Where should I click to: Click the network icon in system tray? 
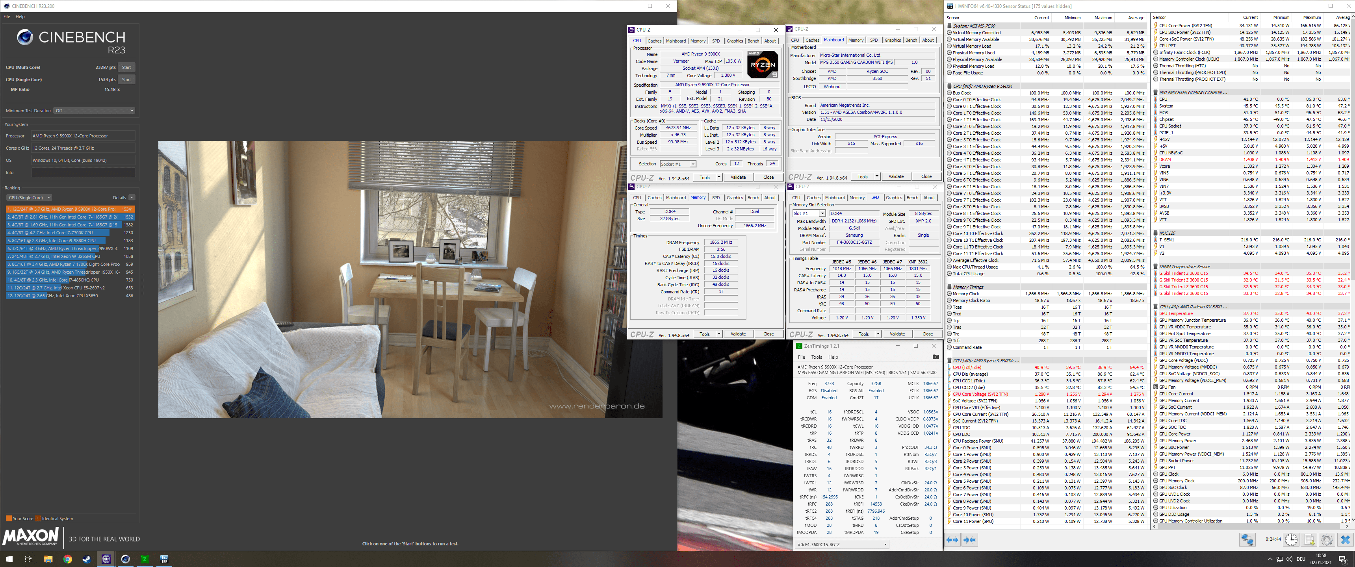[1279, 559]
